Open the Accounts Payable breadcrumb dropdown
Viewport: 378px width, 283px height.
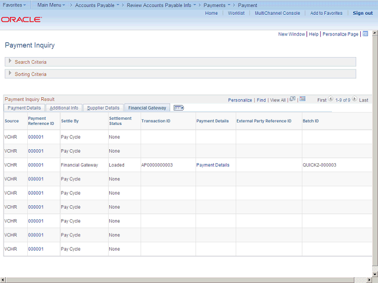click(96, 5)
